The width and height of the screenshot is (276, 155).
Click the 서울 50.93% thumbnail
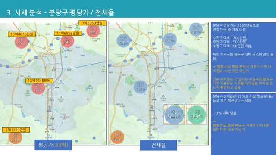coord(174,114)
